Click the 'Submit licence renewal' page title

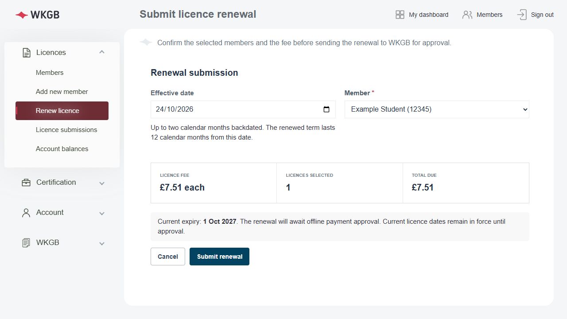point(198,14)
